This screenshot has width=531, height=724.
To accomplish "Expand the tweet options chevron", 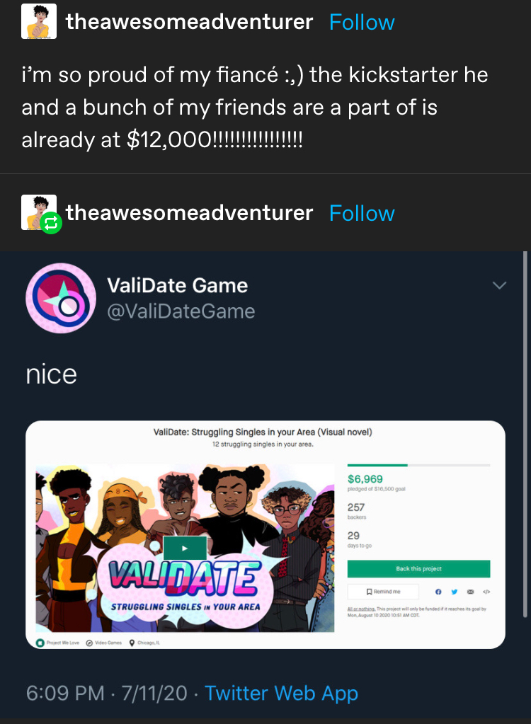I will click(x=499, y=285).
